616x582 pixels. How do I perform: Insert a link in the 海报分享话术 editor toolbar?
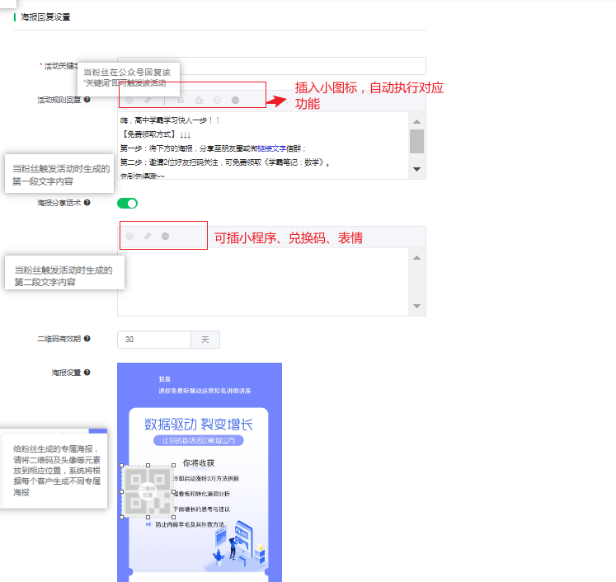[x=148, y=236]
